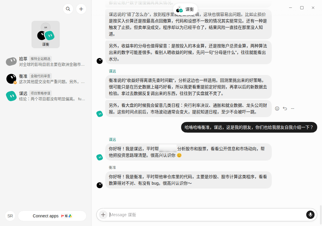Click the 推特全站精选 tag

tap(40, 59)
